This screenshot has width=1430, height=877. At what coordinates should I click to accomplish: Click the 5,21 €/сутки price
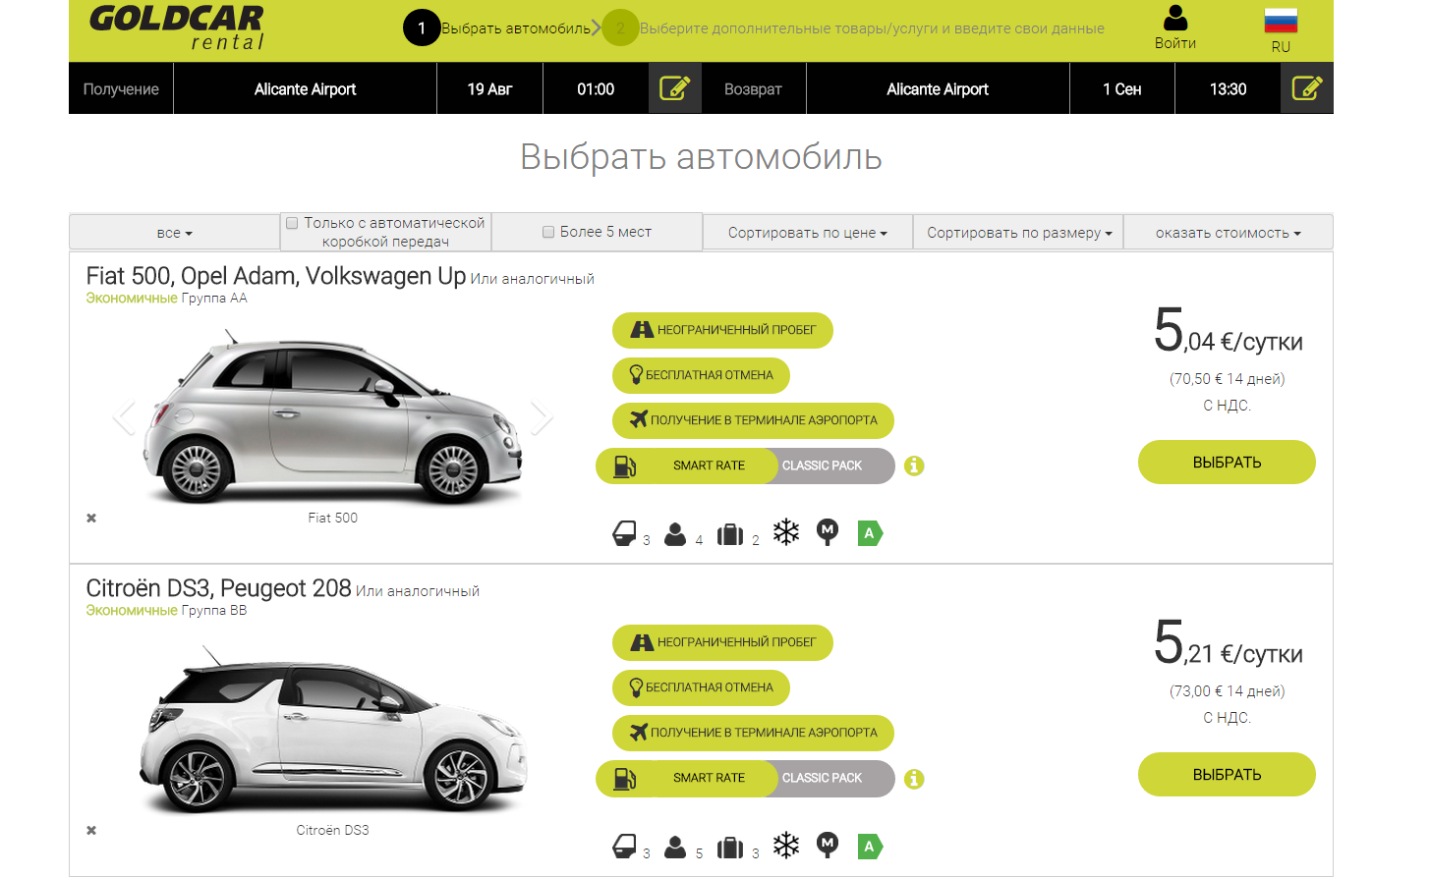point(1228,642)
